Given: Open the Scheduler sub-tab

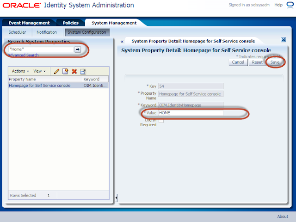Looking at the screenshot, I should 17,32.
